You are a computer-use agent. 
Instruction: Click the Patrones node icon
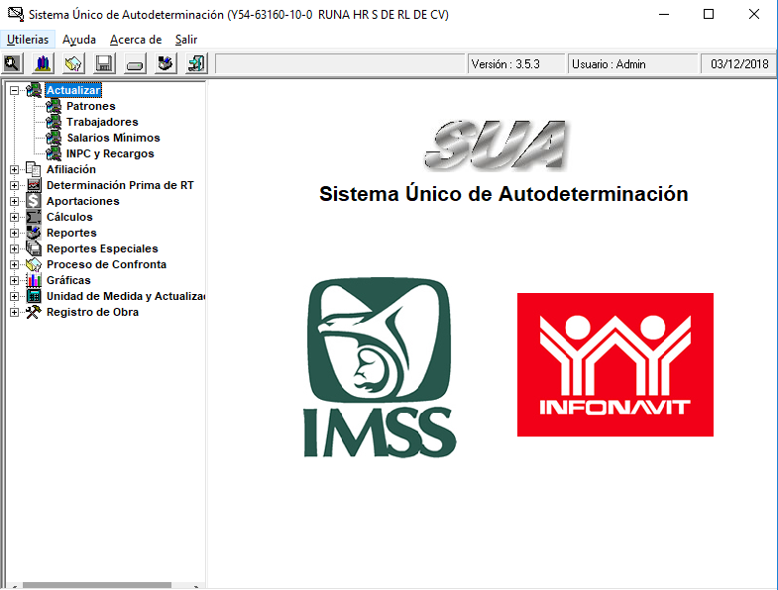click(54, 106)
